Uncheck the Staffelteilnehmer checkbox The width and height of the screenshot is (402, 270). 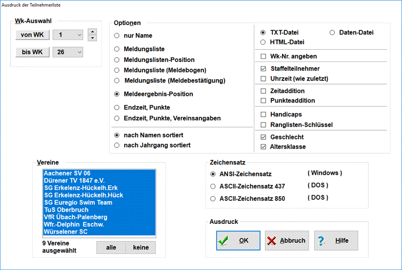click(264, 69)
